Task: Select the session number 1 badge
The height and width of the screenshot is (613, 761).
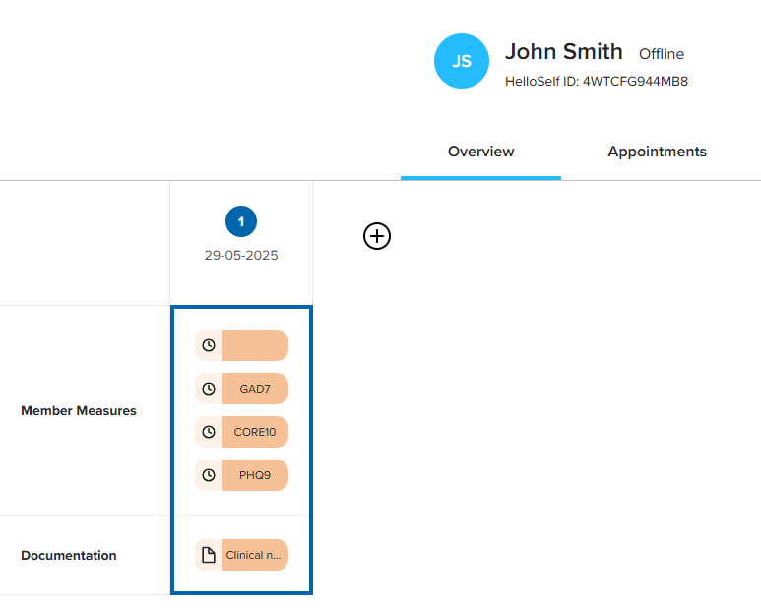Action: click(x=241, y=221)
